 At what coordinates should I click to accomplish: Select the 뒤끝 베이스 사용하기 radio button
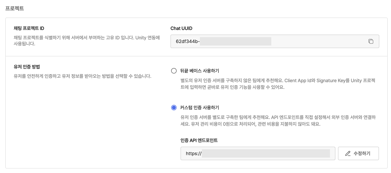pyautogui.click(x=174, y=71)
